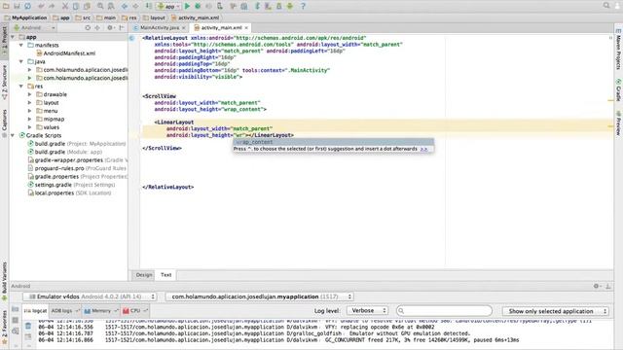
Task: Open the Emulator v4dos device dropdown
Action: pyautogui.click(x=91, y=297)
